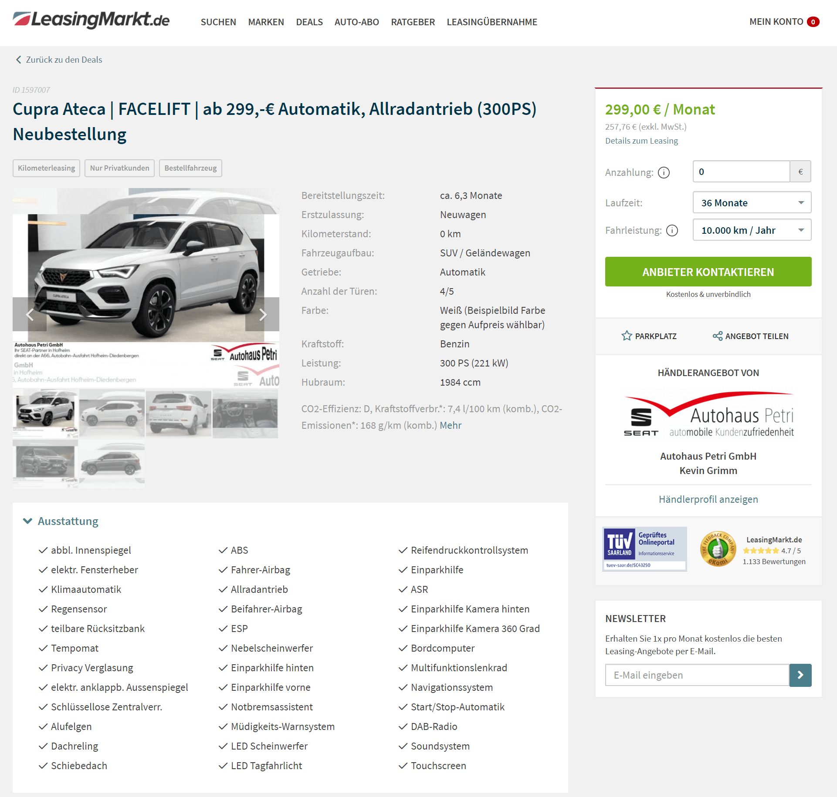Open the Fahrleistung 10.000 km / Jahr dropdown
The image size is (837, 797).
(752, 230)
